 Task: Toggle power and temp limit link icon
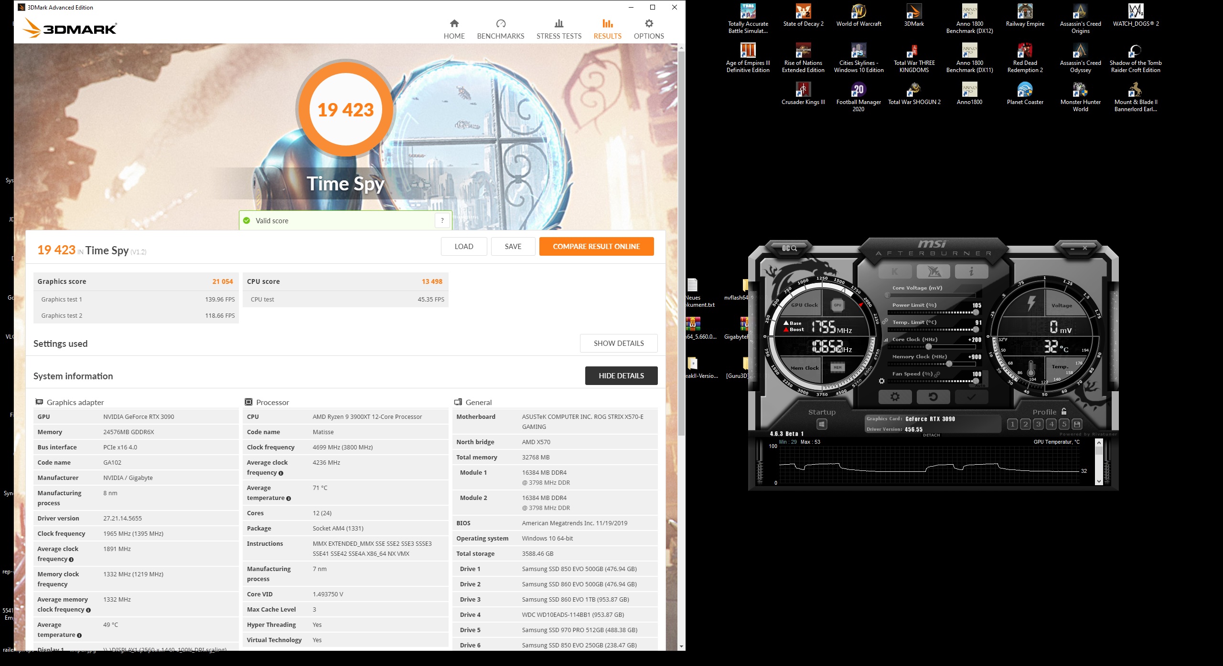point(885,322)
